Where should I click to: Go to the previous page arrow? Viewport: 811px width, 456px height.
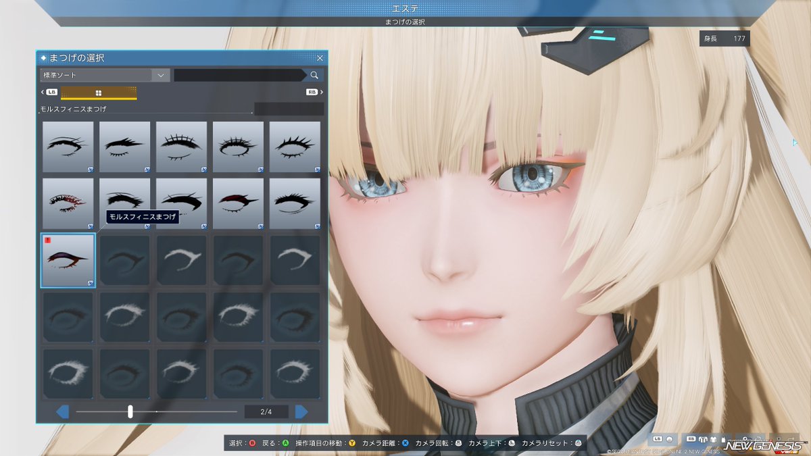62,411
